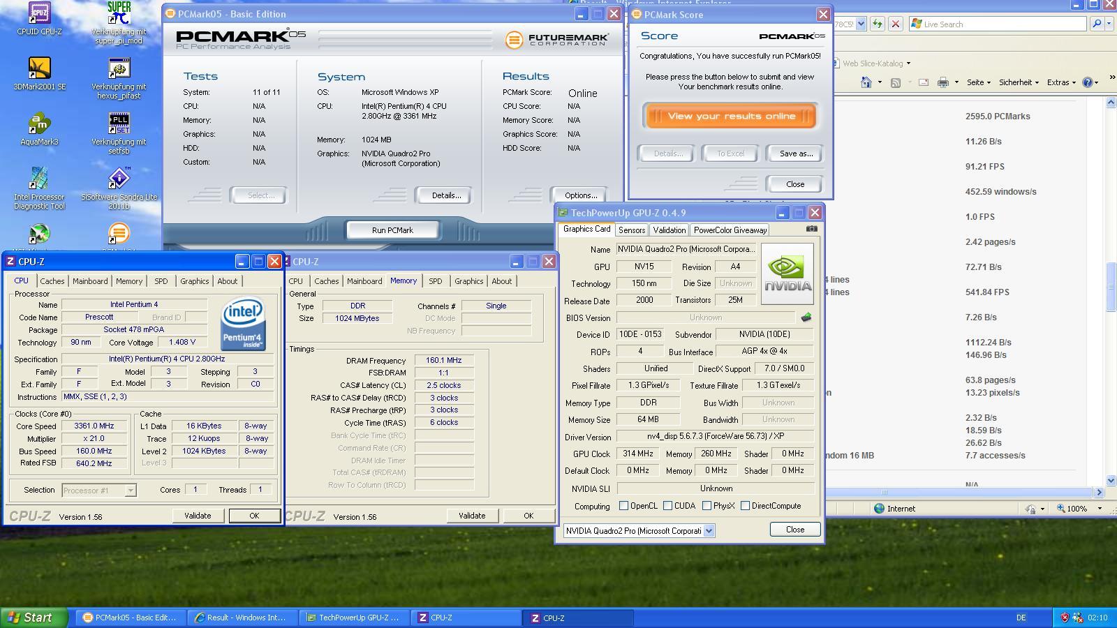This screenshot has height=628, width=1117.
Task: Click the NVIDIA logo in GPU-Z
Action: [787, 274]
